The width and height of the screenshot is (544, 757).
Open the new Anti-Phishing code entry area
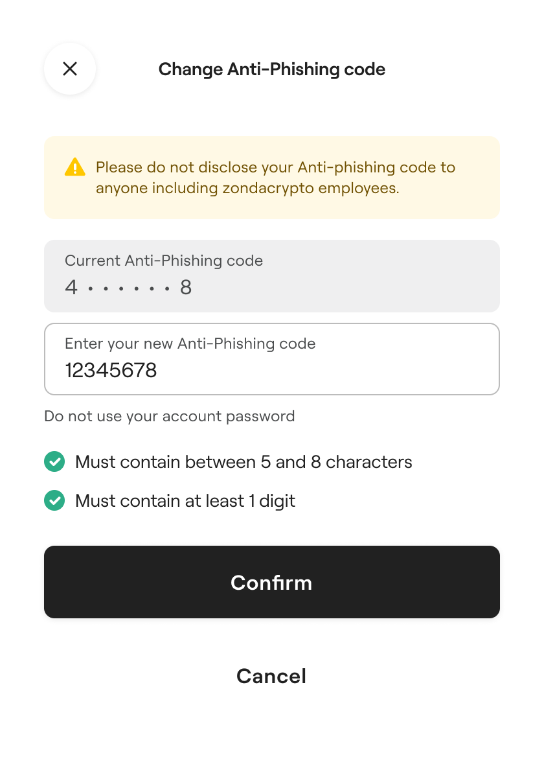[272, 359]
